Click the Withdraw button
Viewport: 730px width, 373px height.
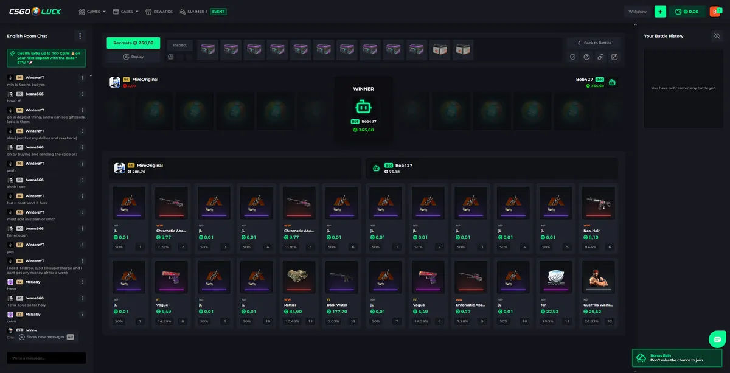(x=638, y=12)
